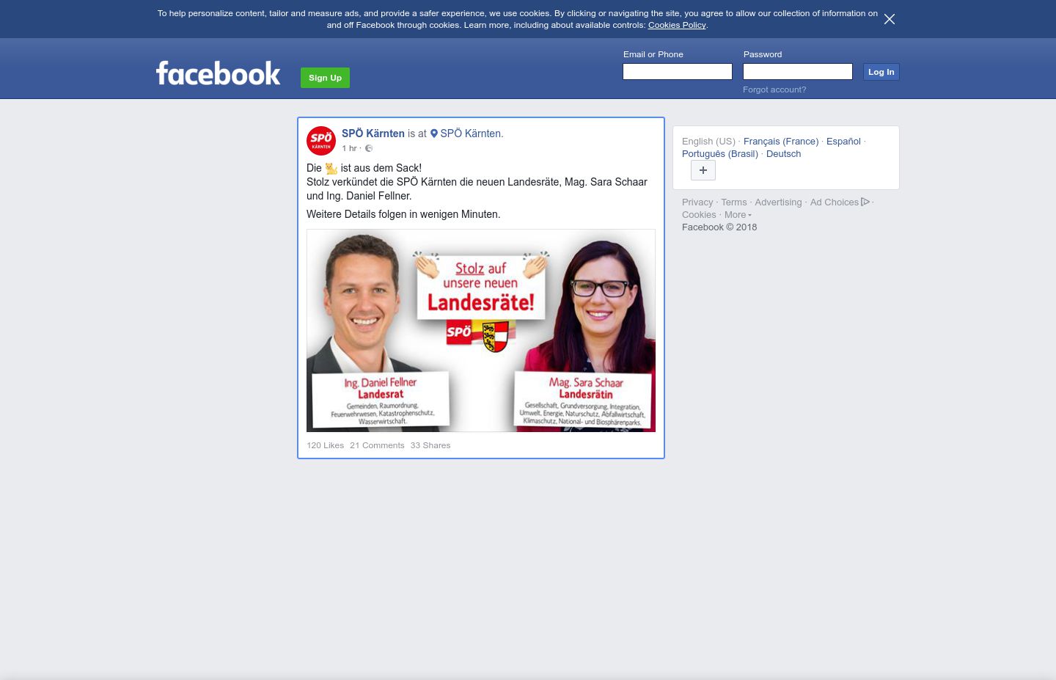1056x680 pixels.
Task: Click the location pin icon
Action: [x=434, y=134]
